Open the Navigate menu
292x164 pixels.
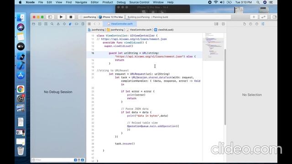(x=81, y=2)
